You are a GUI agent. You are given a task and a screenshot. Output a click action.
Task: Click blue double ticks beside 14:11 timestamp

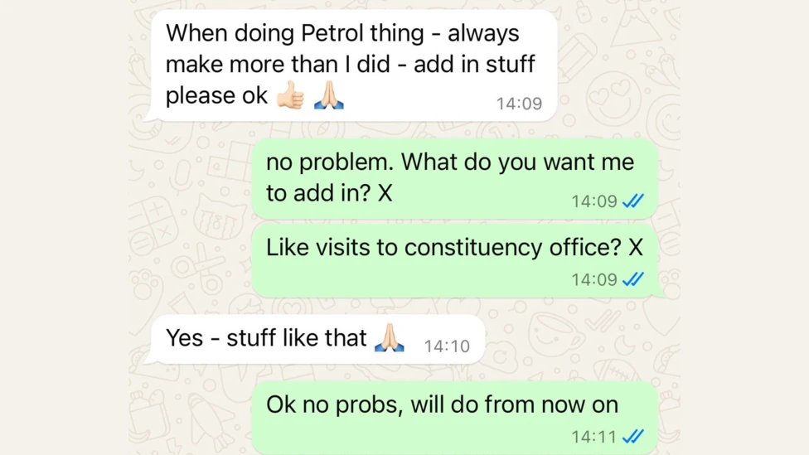coord(633,437)
